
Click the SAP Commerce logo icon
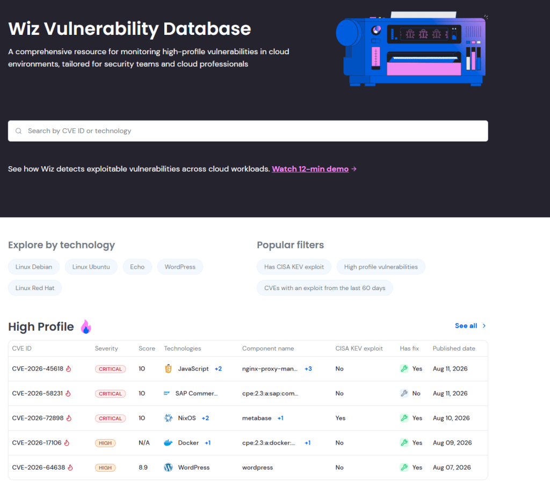(x=167, y=394)
